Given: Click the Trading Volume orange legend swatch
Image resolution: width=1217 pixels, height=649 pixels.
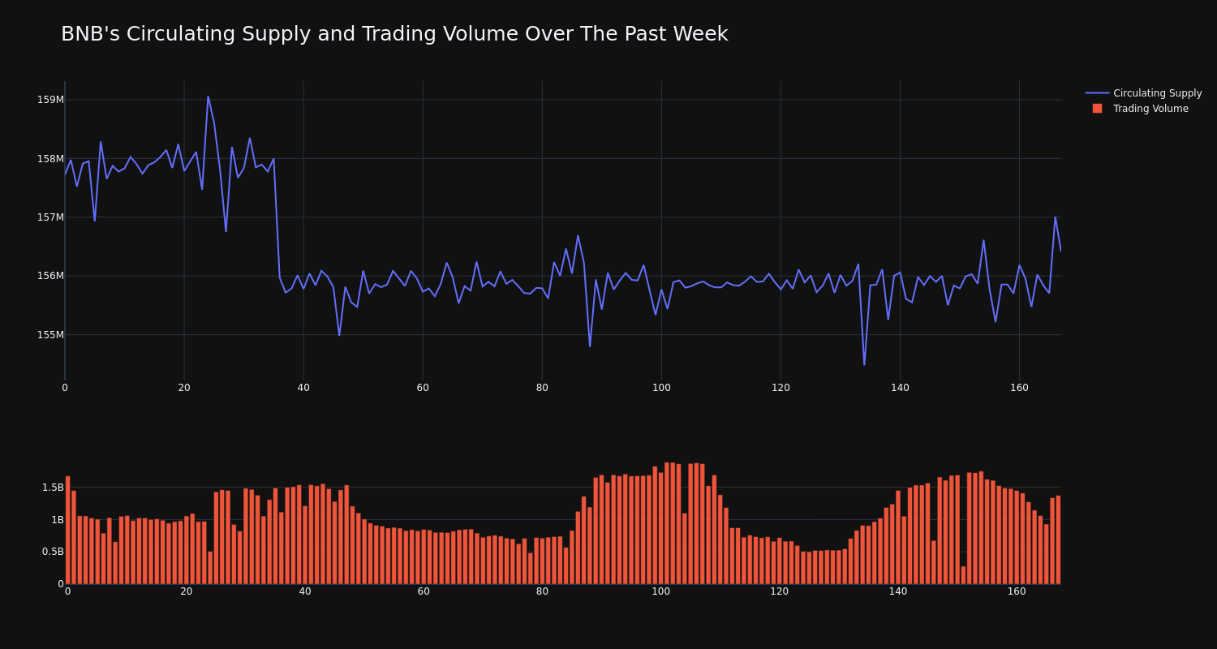Looking at the screenshot, I should [x=1097, y=109].
